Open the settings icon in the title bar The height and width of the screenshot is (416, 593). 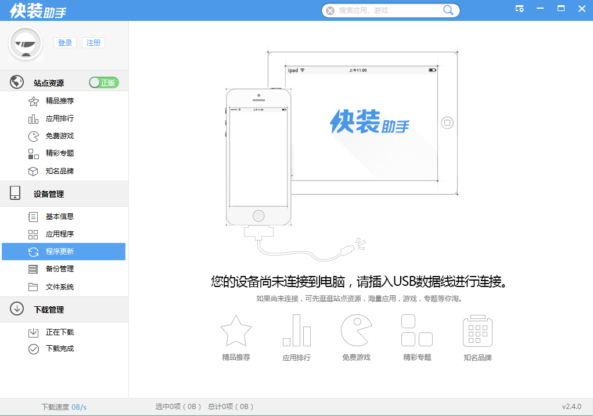tap(520, 8)
